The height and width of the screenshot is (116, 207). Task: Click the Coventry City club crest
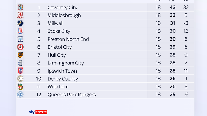point(20,8)
